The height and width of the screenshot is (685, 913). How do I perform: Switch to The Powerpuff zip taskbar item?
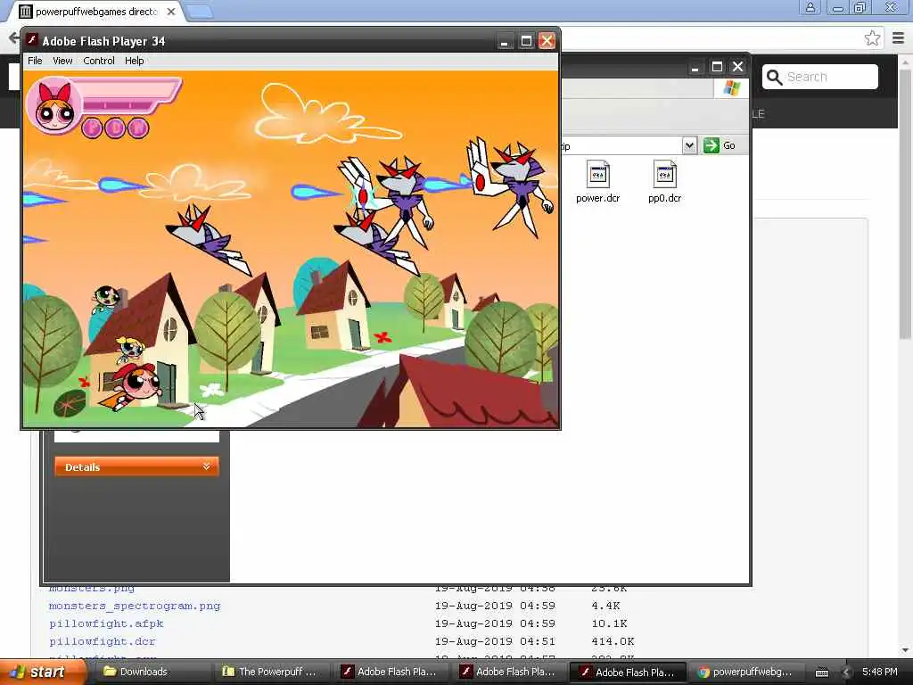coord(271,672)
